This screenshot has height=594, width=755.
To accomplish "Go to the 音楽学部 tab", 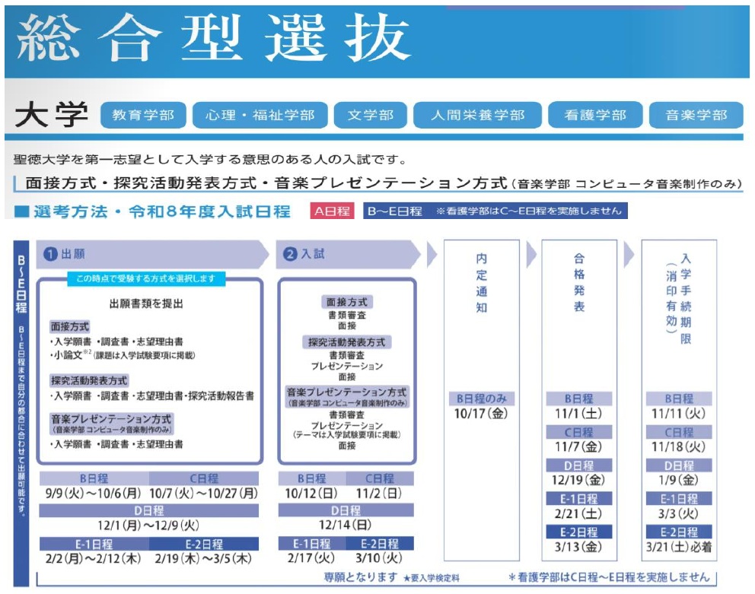I will click(x=696, y=116).
